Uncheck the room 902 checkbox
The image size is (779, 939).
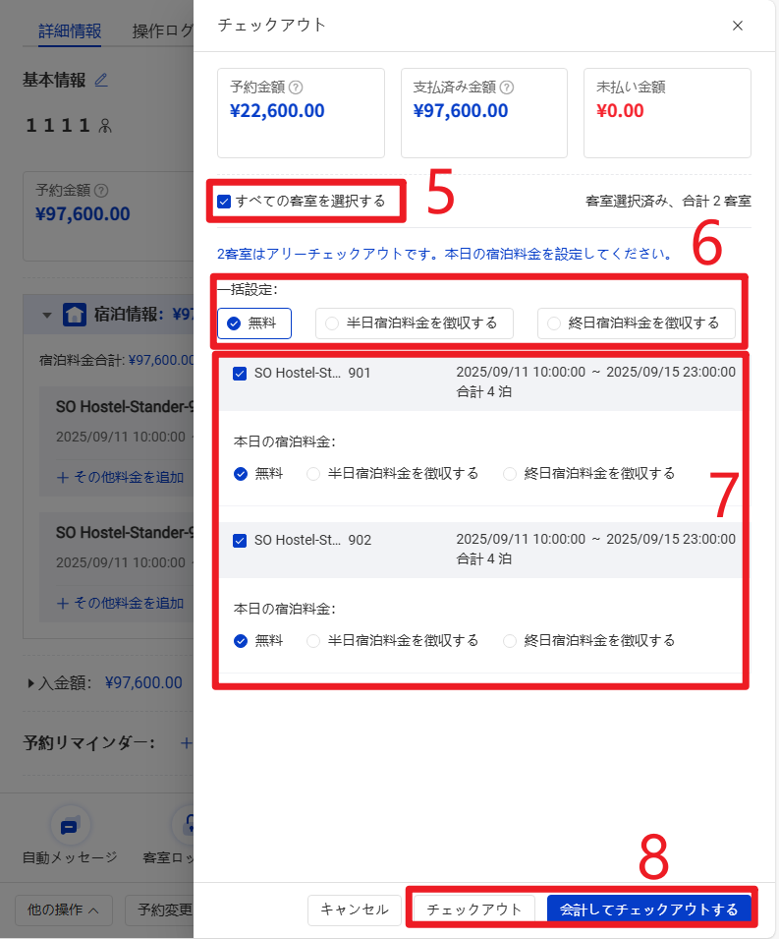coord(240,541)
